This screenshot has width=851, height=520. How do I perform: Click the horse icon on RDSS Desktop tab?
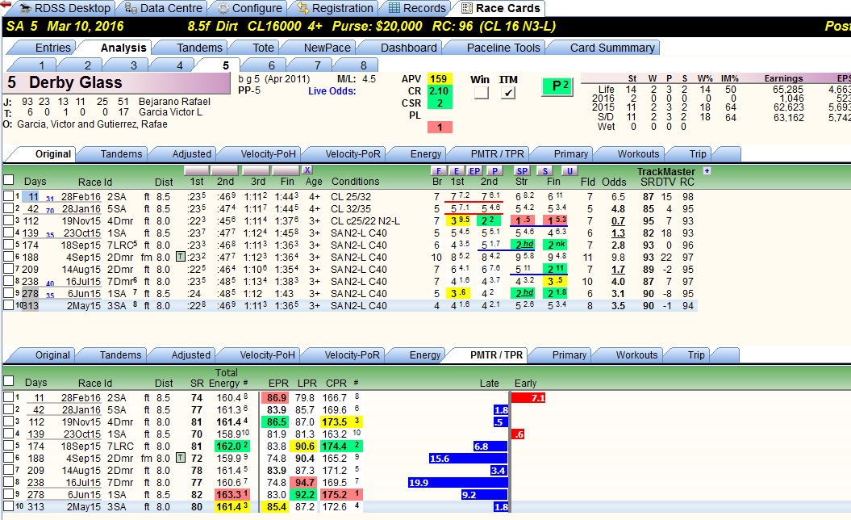(25, 8)
